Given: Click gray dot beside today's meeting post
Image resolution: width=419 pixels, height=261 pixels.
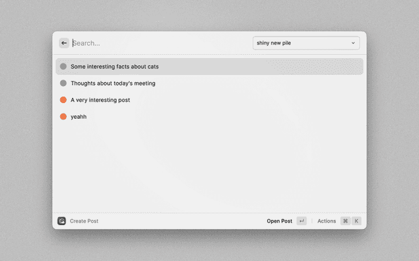Looking at the screenshot, I should click(x=64, y=84).
